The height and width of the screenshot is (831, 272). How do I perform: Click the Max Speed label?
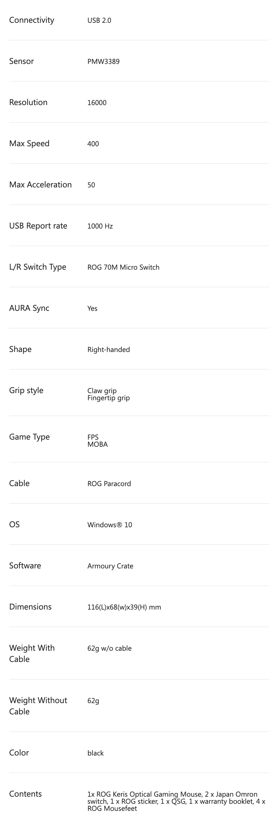29,144
